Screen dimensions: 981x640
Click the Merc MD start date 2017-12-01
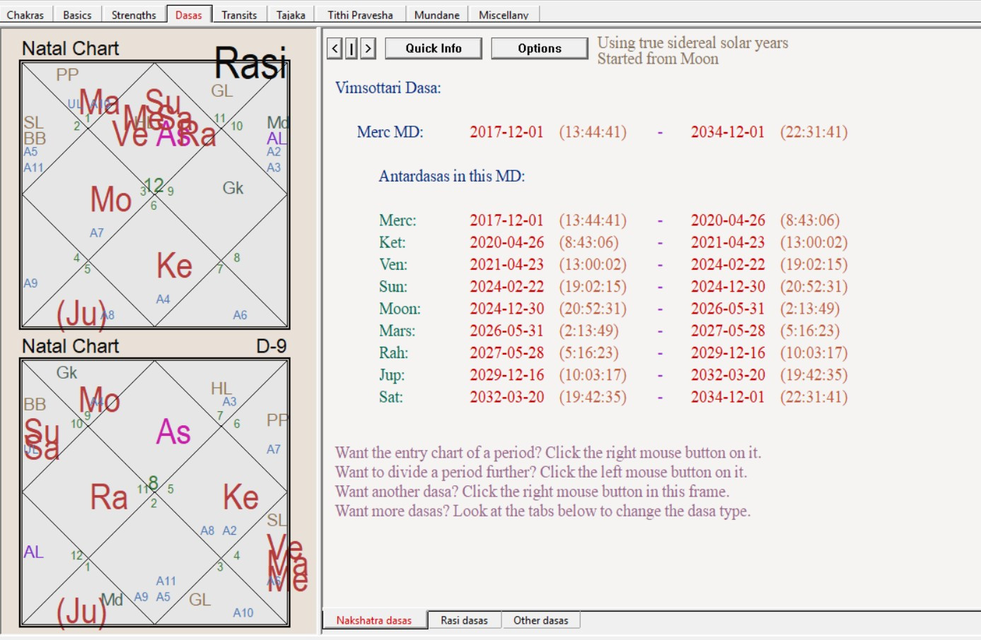(x=506, y=132)
